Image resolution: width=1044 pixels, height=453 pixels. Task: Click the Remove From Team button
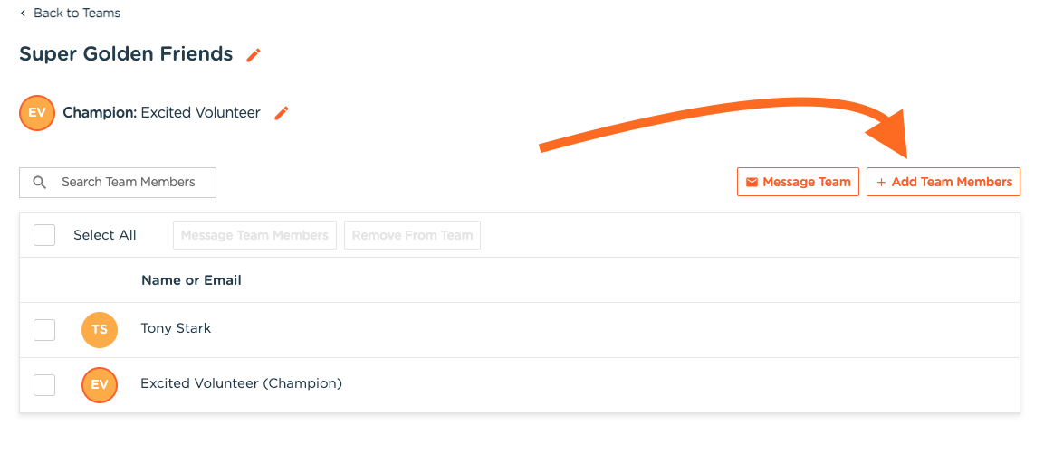click(412, 235)
